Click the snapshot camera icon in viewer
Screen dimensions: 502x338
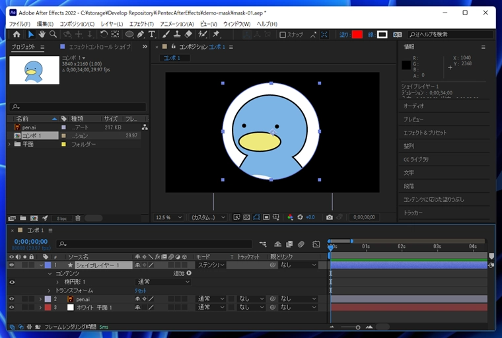330,217
